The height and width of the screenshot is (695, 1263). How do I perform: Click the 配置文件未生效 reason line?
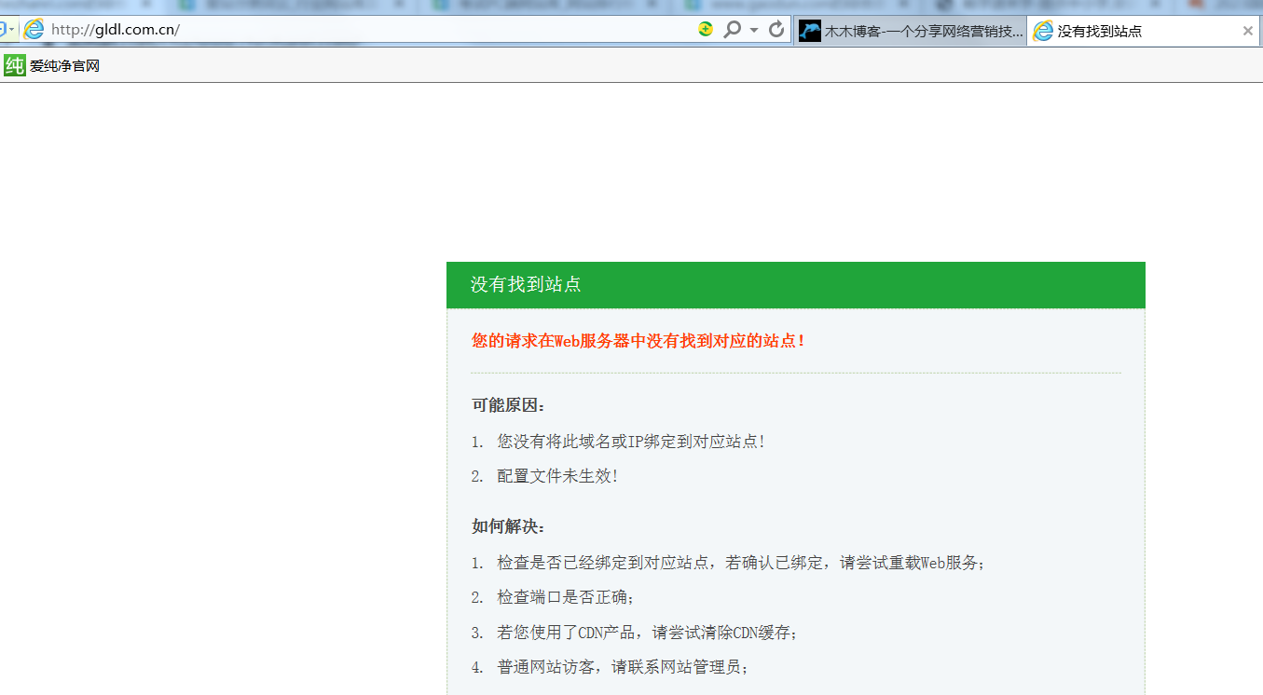(556, 476)
